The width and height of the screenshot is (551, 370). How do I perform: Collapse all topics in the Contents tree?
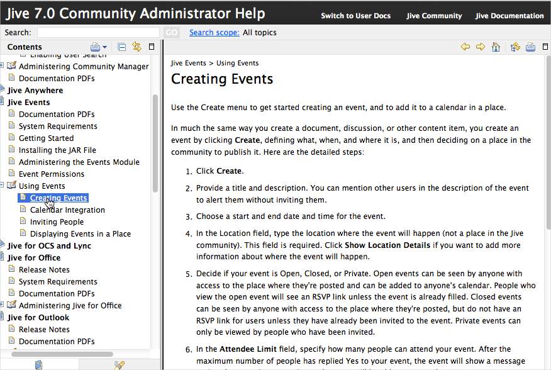pos(121,47)
